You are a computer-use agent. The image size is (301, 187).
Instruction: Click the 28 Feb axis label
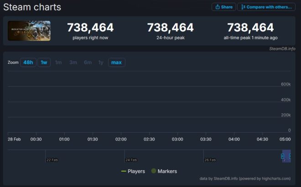point(14,139)
